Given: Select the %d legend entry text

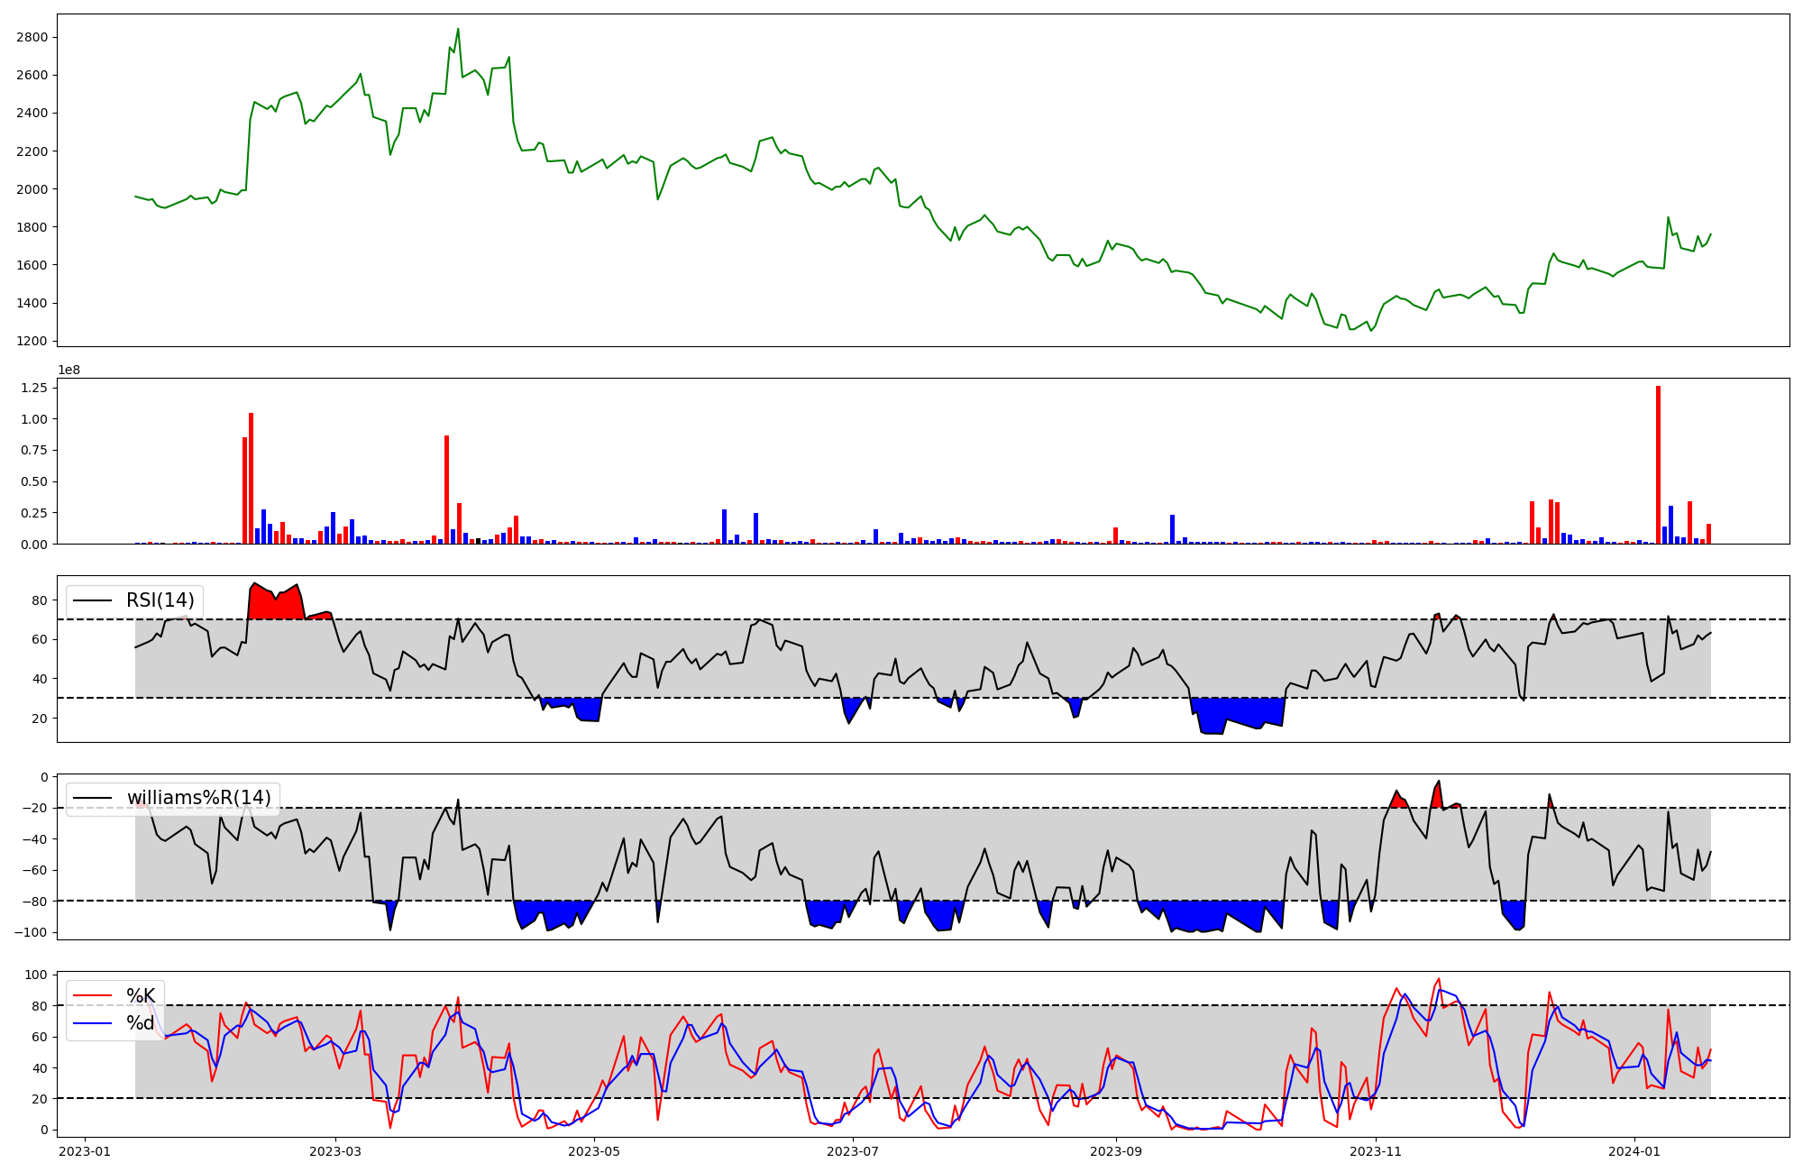Looking at the screenshot, I should coord(141,1022).
